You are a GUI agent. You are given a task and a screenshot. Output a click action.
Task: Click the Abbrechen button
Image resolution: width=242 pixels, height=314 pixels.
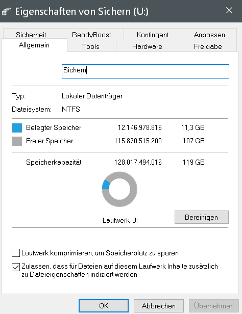click(x=159, y=306)
